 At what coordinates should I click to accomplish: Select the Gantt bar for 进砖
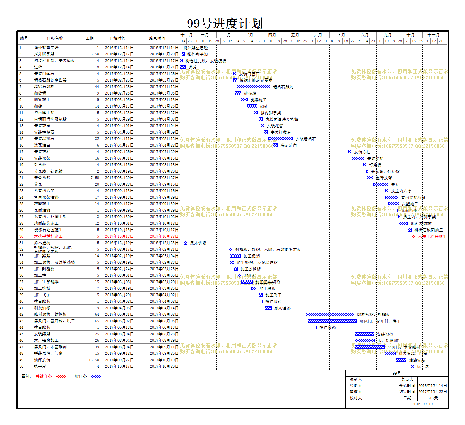coord(183,67)
